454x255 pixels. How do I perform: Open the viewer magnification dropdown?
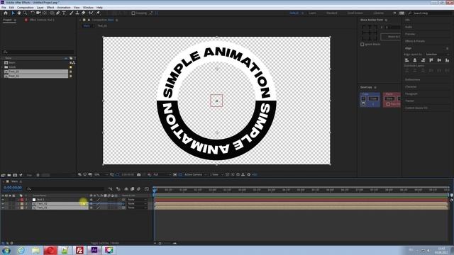101,175
